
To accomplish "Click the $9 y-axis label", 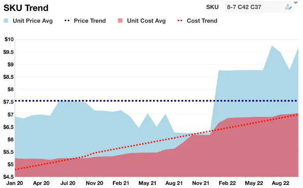I will (11, 64).
